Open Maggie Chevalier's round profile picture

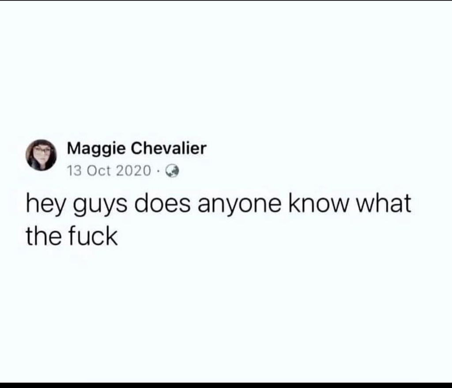[41, 155]
